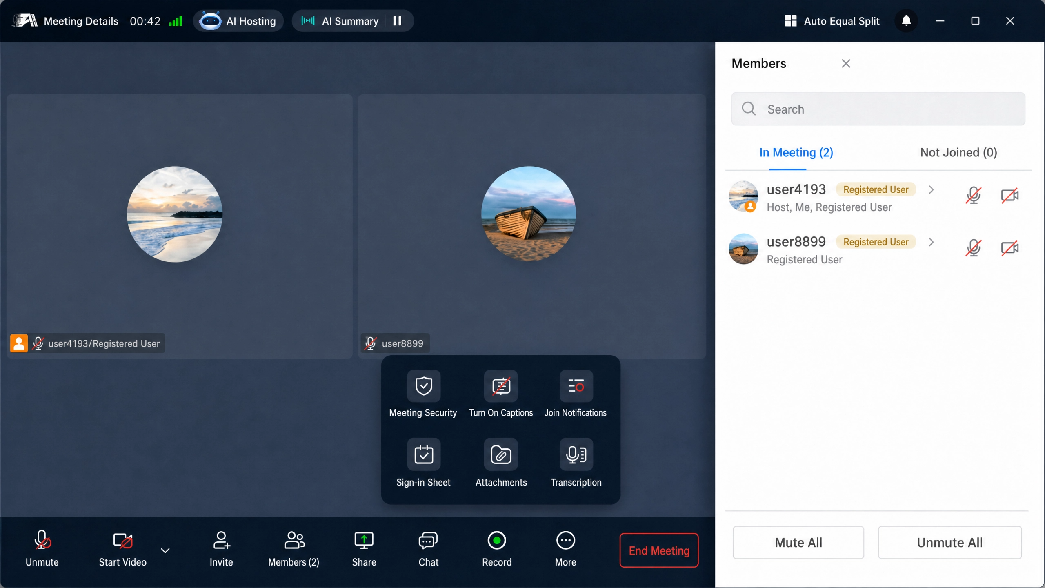1045x588 pixels.
Task: Click the search magnifier icon
Action: click(749, 109)
